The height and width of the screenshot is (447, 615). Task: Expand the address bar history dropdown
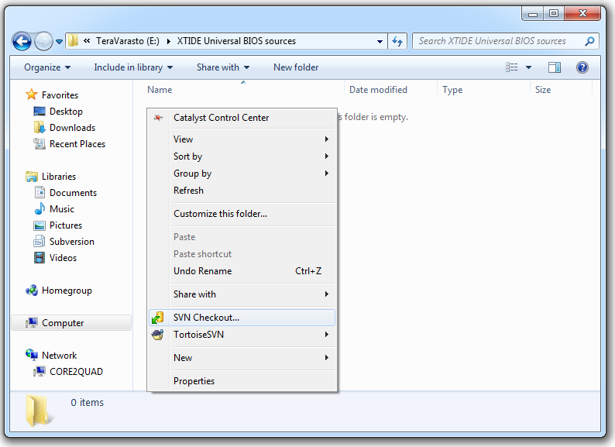coord(380,41)
